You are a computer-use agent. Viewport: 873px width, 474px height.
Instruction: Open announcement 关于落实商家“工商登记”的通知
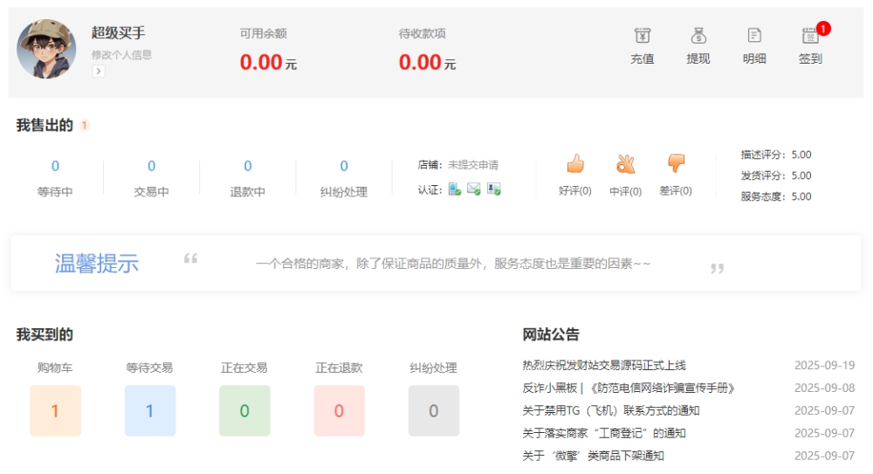coord(604,433)
